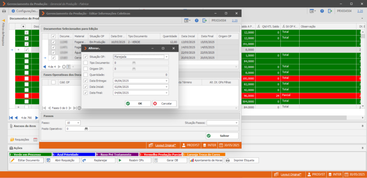
Task: Click the blue help icon in the Editar Informações Coletivas dialog toolbar
Action: coord(197,20)
